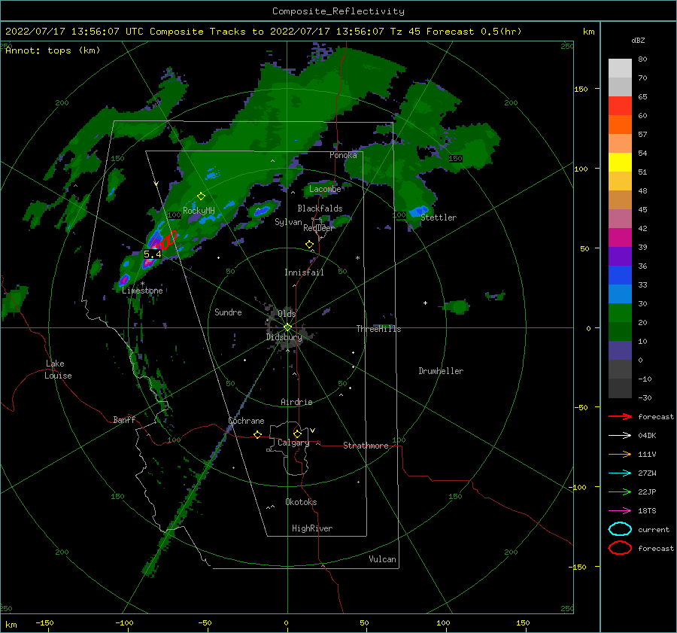677x633 pixels.
Task: Click the red forecast storm ellipse on map
Action: [166, 240]
